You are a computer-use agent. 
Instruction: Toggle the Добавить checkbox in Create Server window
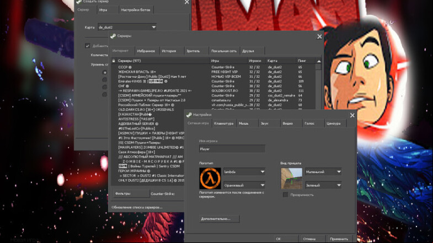(87, 46)
